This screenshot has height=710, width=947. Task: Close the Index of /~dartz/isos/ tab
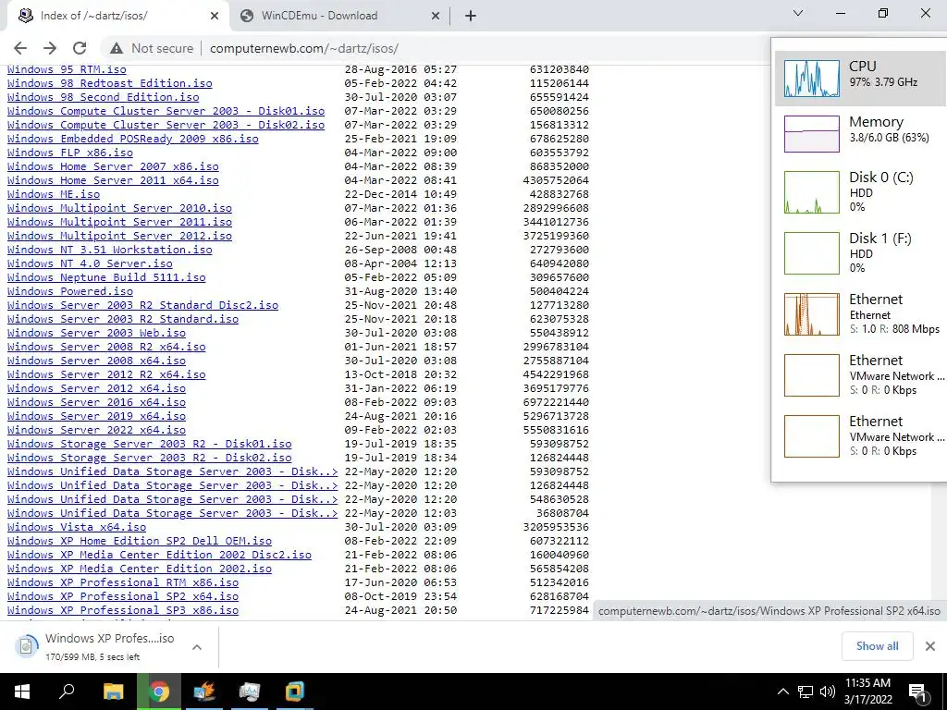pyautogui.click(x=215, y=17)
